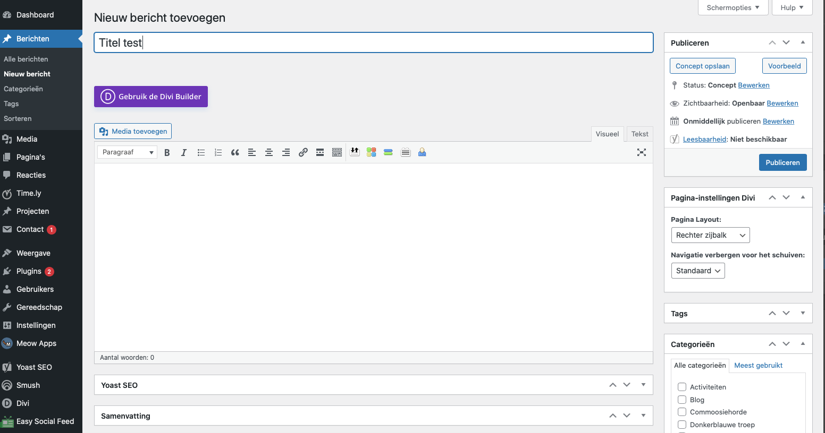825x433 pixels.
Task: Open the Sorteren submenu item
Action: coord(18,118)
